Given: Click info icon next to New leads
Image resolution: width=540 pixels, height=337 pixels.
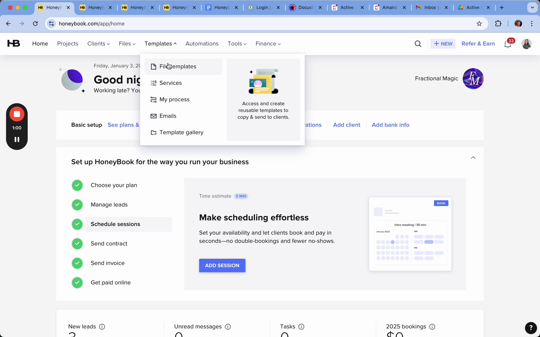Looking at the screenshot, I should (102, 327).
